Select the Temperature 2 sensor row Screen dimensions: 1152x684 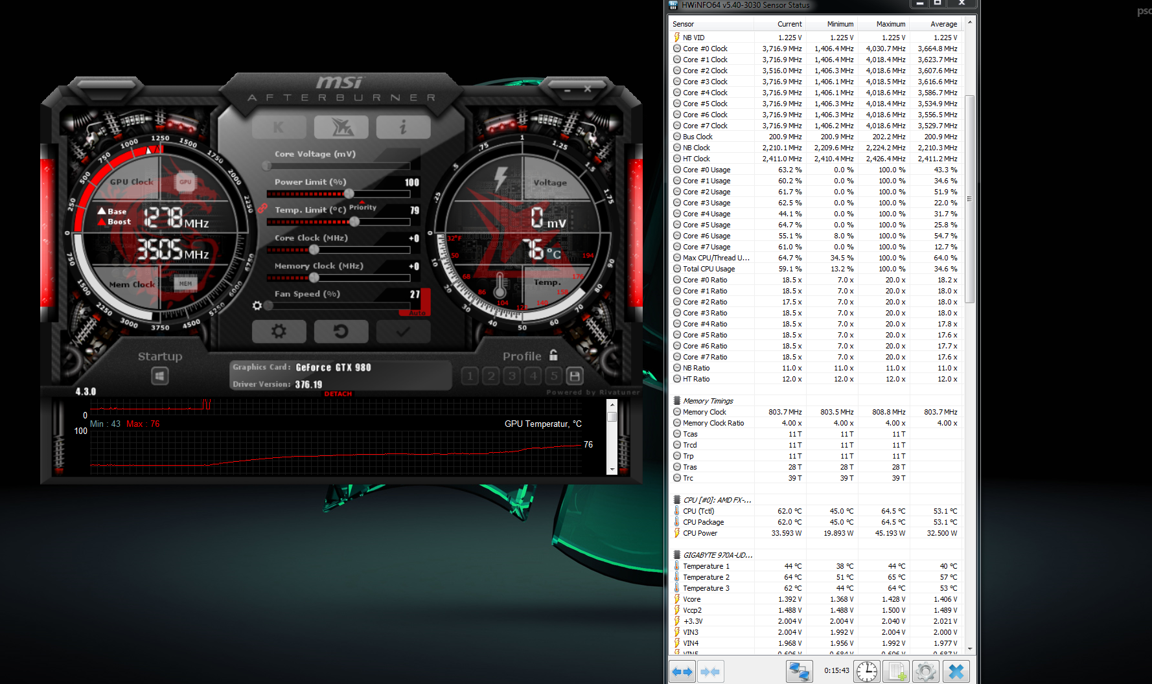point(816,577)
